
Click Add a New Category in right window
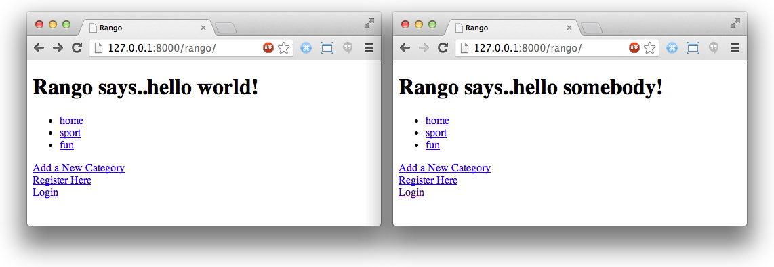[x=445, y=168]
